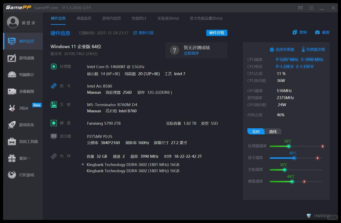The image size is (341, 223).
Task: Click the 显卡温度 temperature slider
Action: click(296, 158)
